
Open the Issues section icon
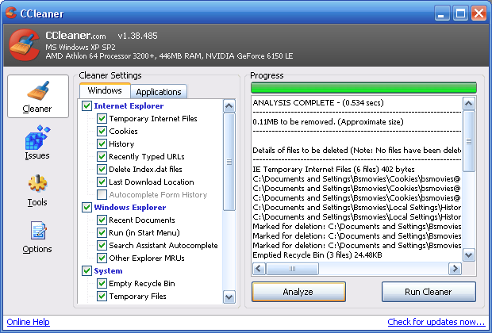[x=37, y=139]
